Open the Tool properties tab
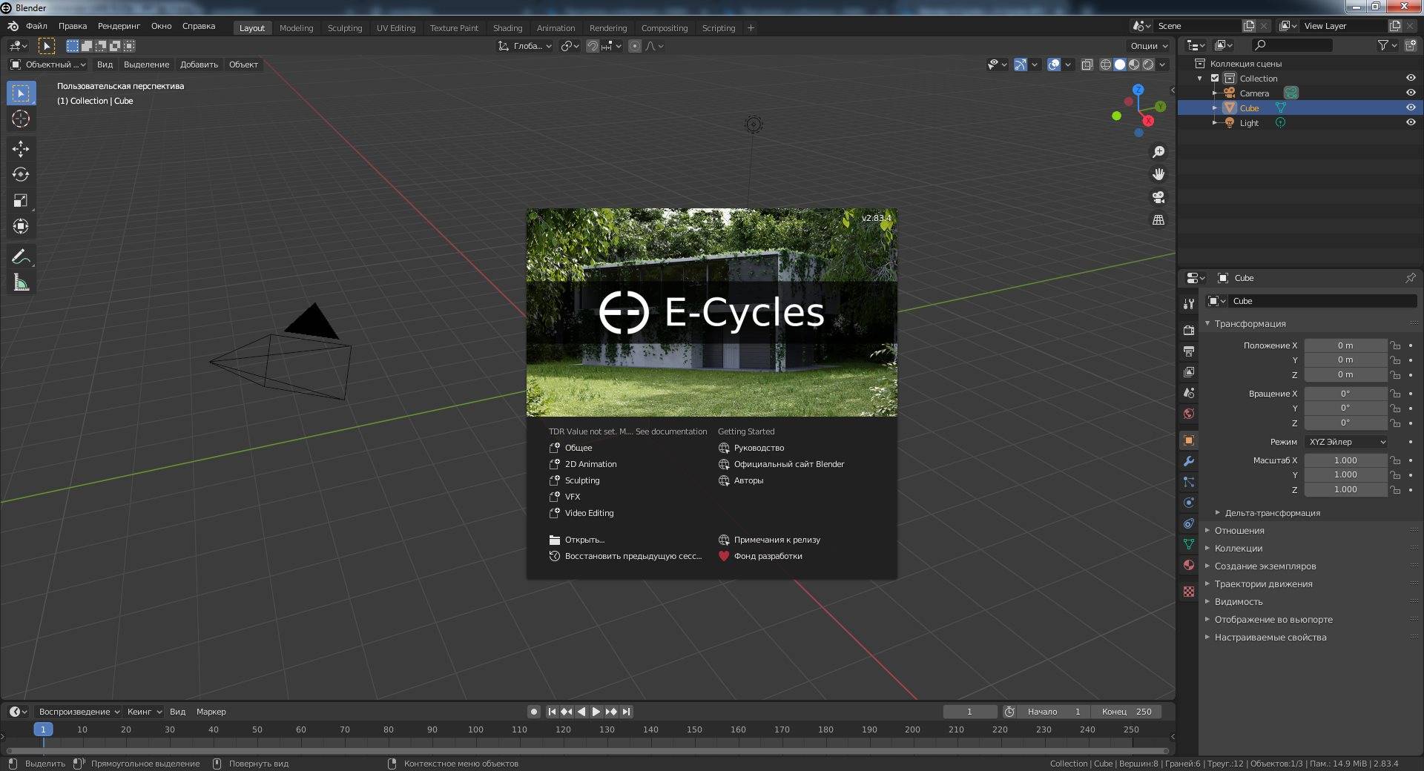Screen dimensions: 1424x771 coord(1189,304)
